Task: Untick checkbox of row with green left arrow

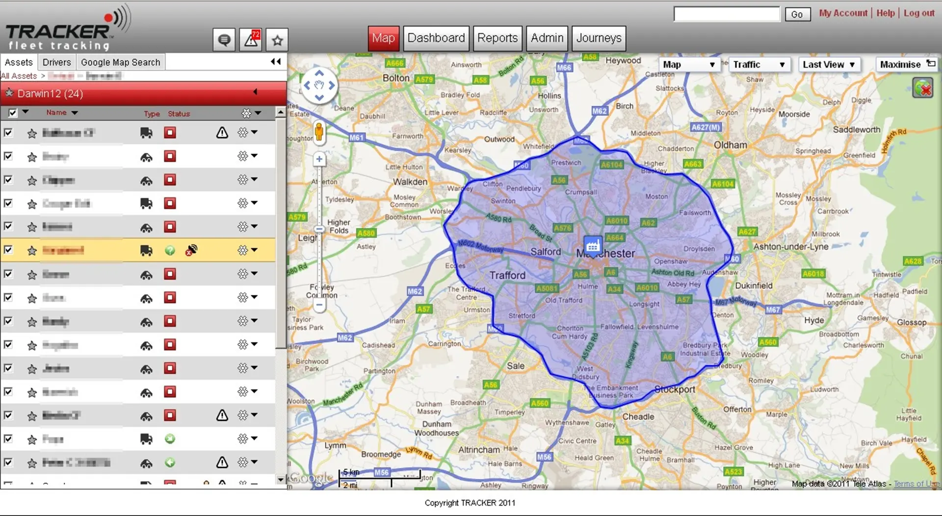Action: (8, 462)
